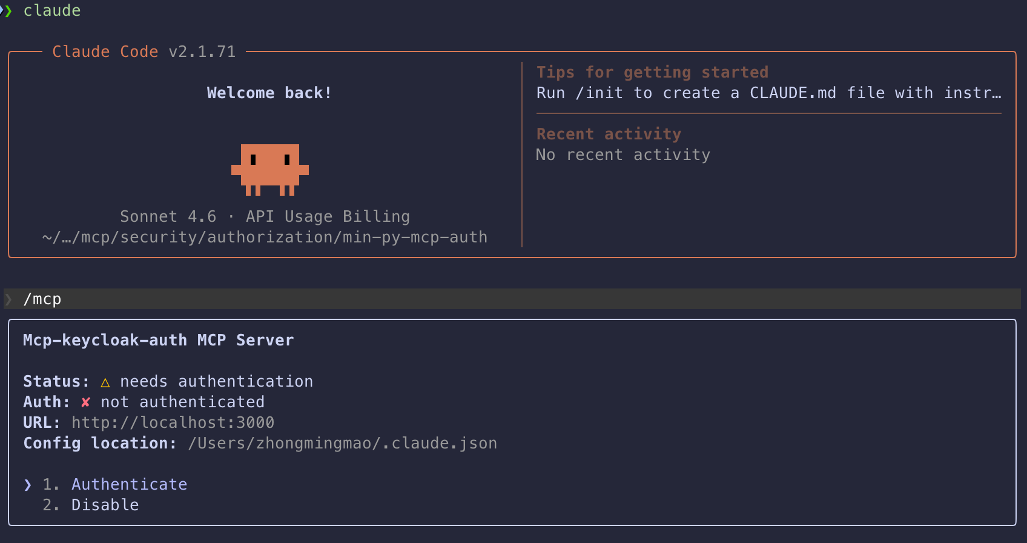Click the green shell prompt chevron
The height and width of the screenshot is (543, 1027).
tap(7, 11)
